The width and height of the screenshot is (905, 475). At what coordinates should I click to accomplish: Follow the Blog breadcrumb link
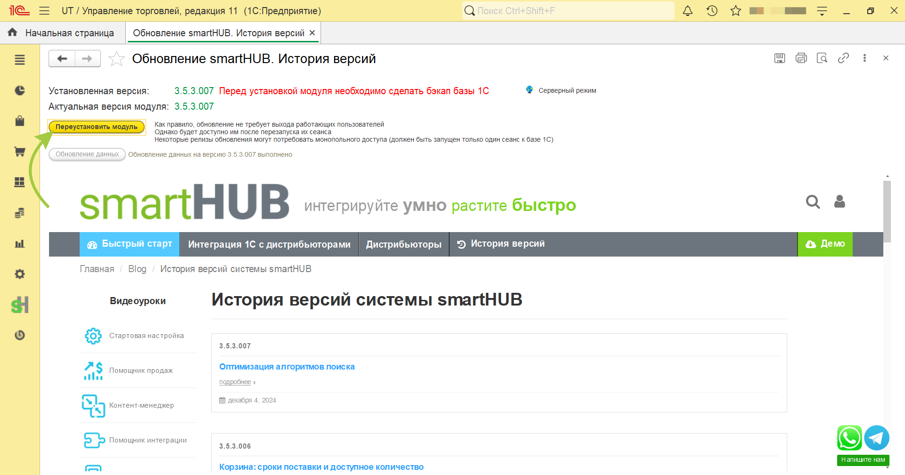point(137,269)
